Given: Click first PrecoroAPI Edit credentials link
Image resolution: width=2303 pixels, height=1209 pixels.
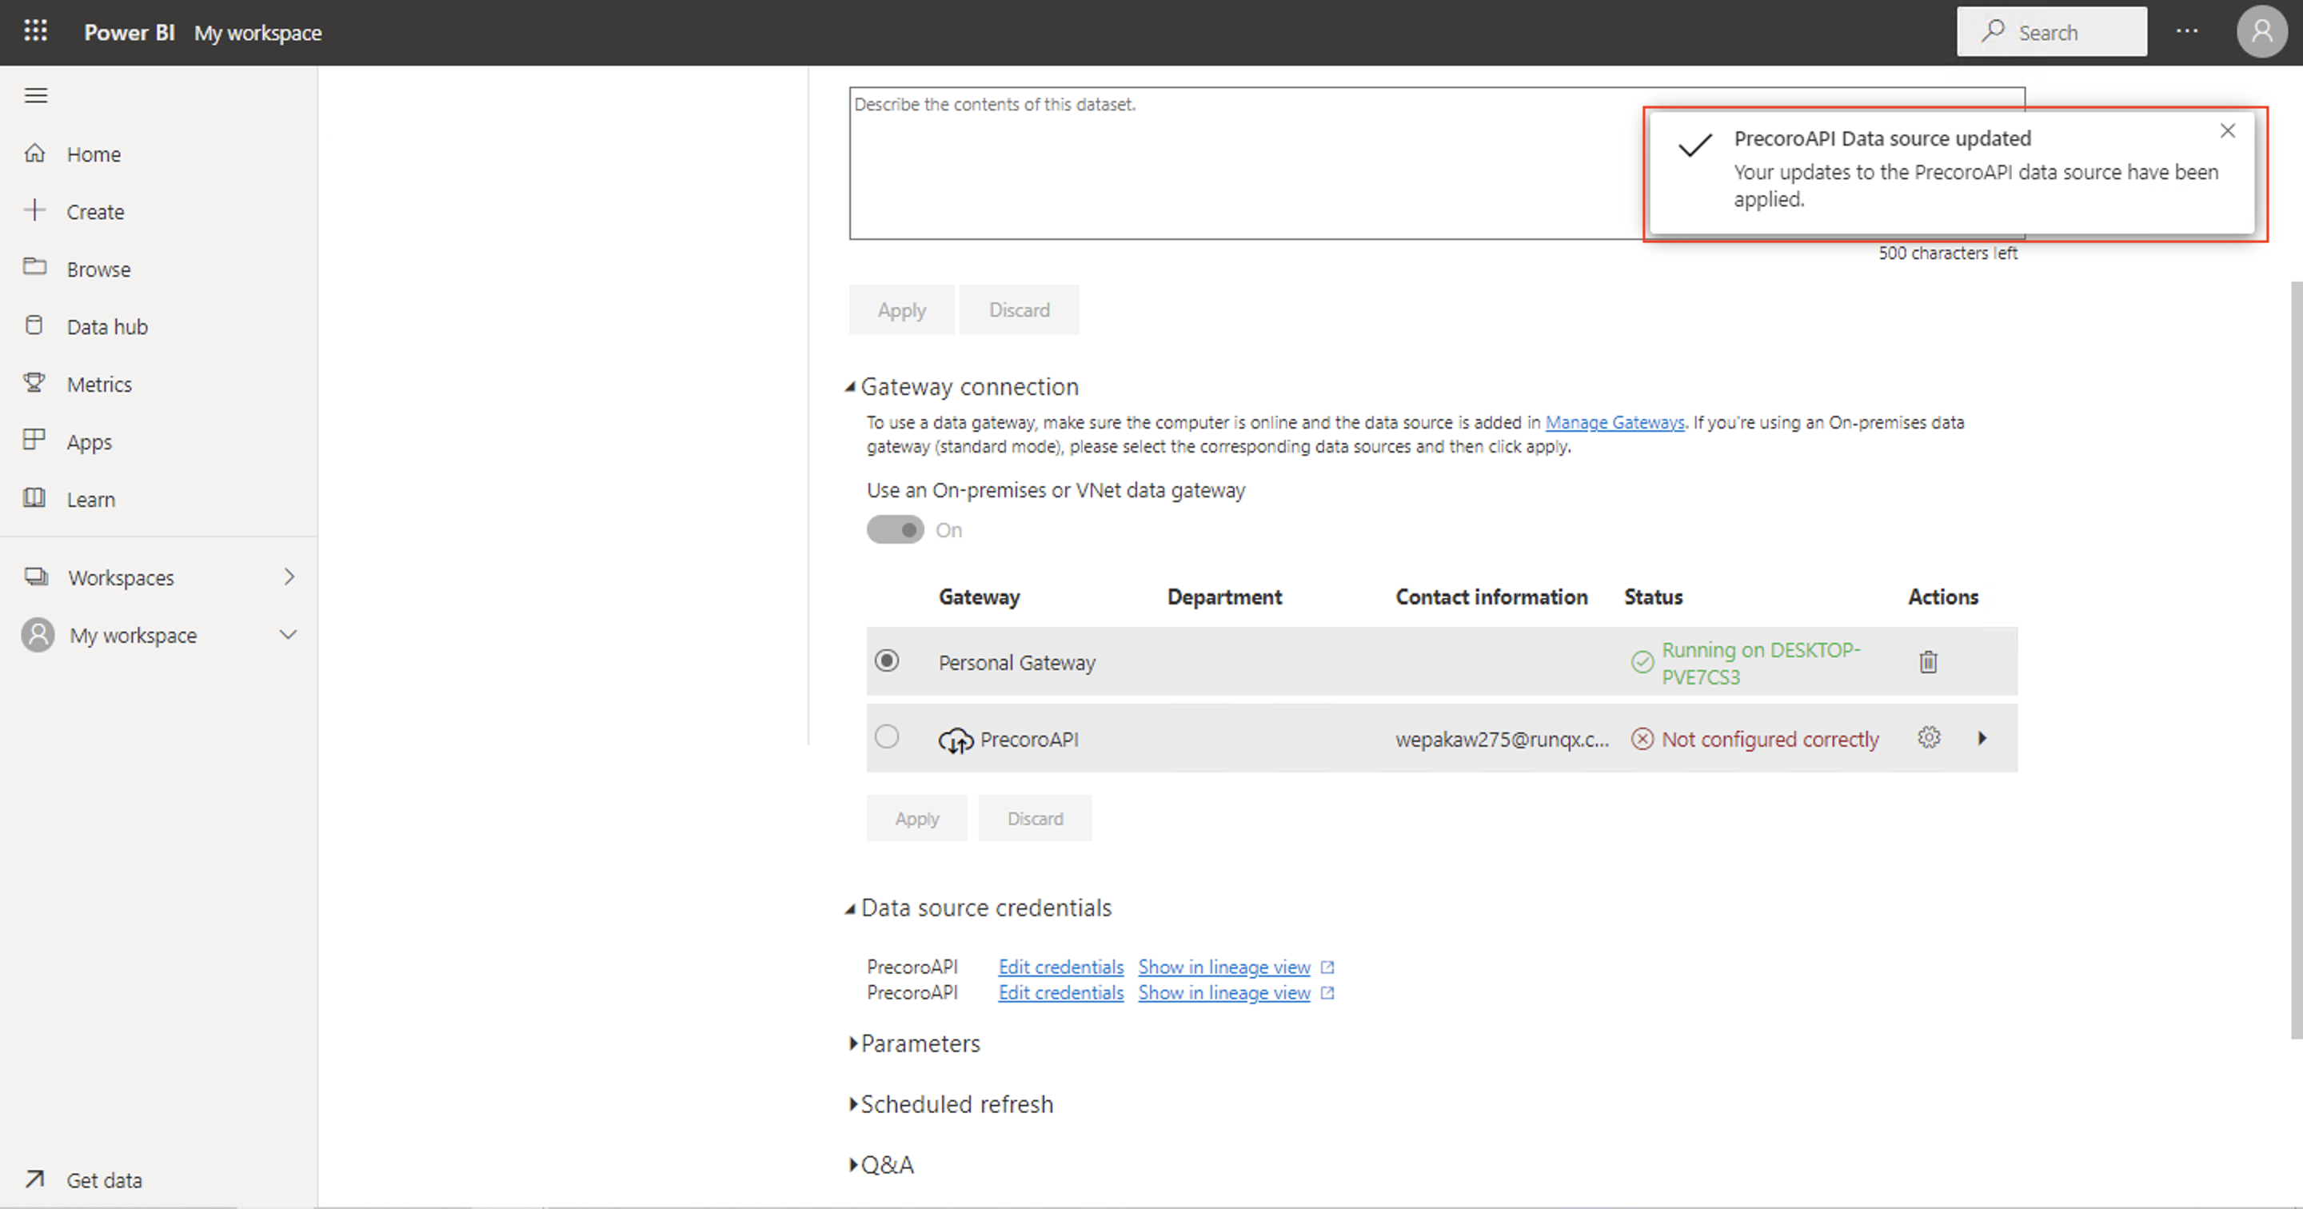Looking at the screenshot, I should (x=1060, y=967).
